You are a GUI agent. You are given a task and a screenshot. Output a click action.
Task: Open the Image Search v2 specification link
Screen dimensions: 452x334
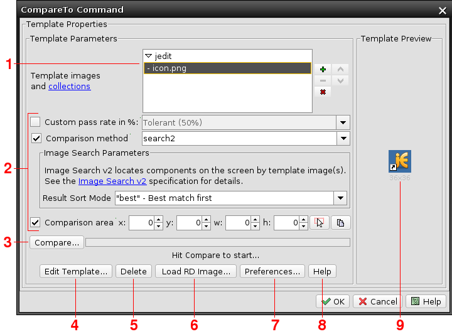pos(112,181)
